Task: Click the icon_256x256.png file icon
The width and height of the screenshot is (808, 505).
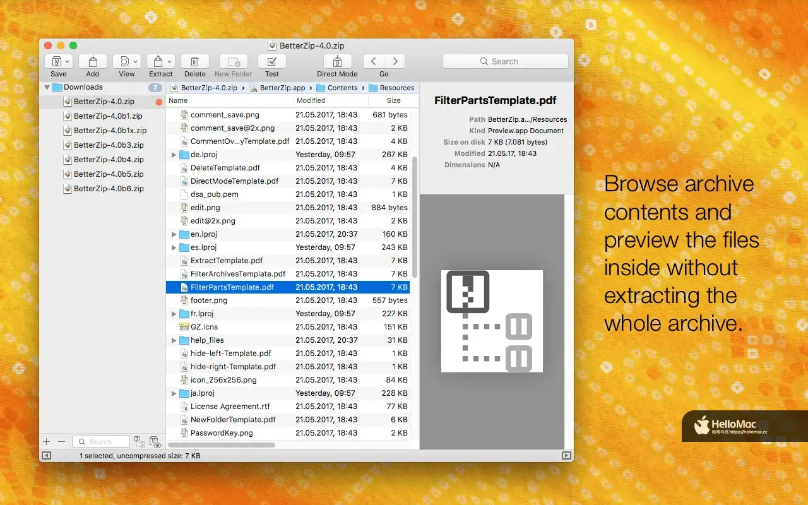Action: [x=184, y=380]
